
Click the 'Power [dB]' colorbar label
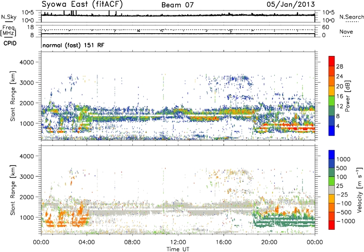coord(347,96)
